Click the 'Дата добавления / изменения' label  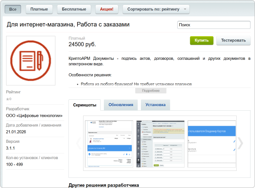coord(34,125)
